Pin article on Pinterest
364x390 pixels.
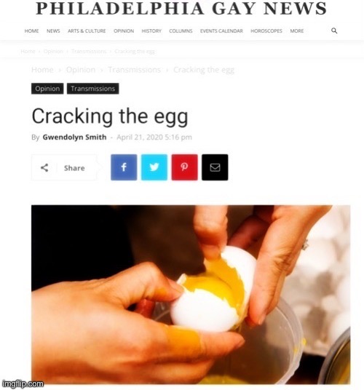(x=185, y=167)
